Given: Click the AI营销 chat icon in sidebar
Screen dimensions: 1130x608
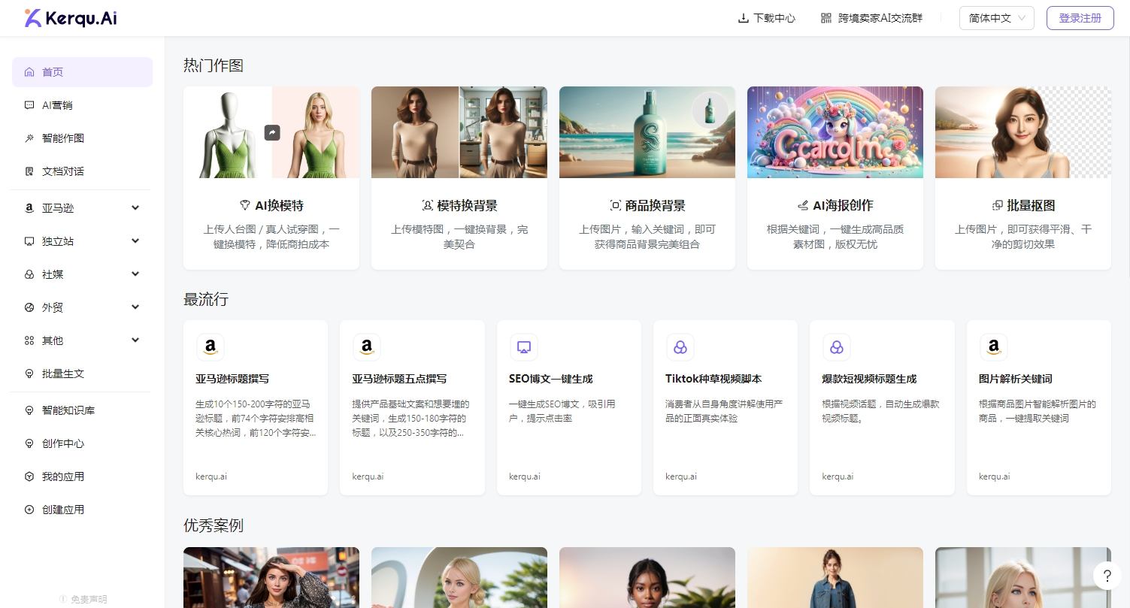Looking at the screenshot, I should (29, 105).
